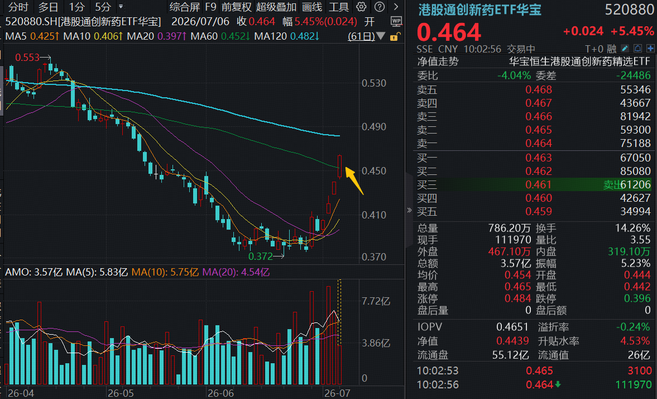Add to watchlist with plus icon

point(650,49)
